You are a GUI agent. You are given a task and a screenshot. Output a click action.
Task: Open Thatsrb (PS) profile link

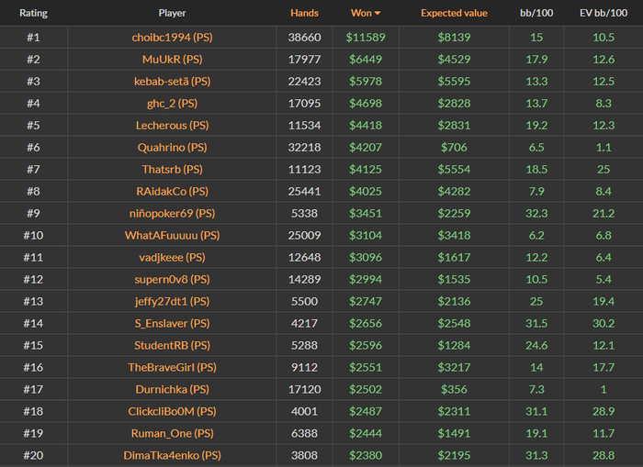click(171, 169)
